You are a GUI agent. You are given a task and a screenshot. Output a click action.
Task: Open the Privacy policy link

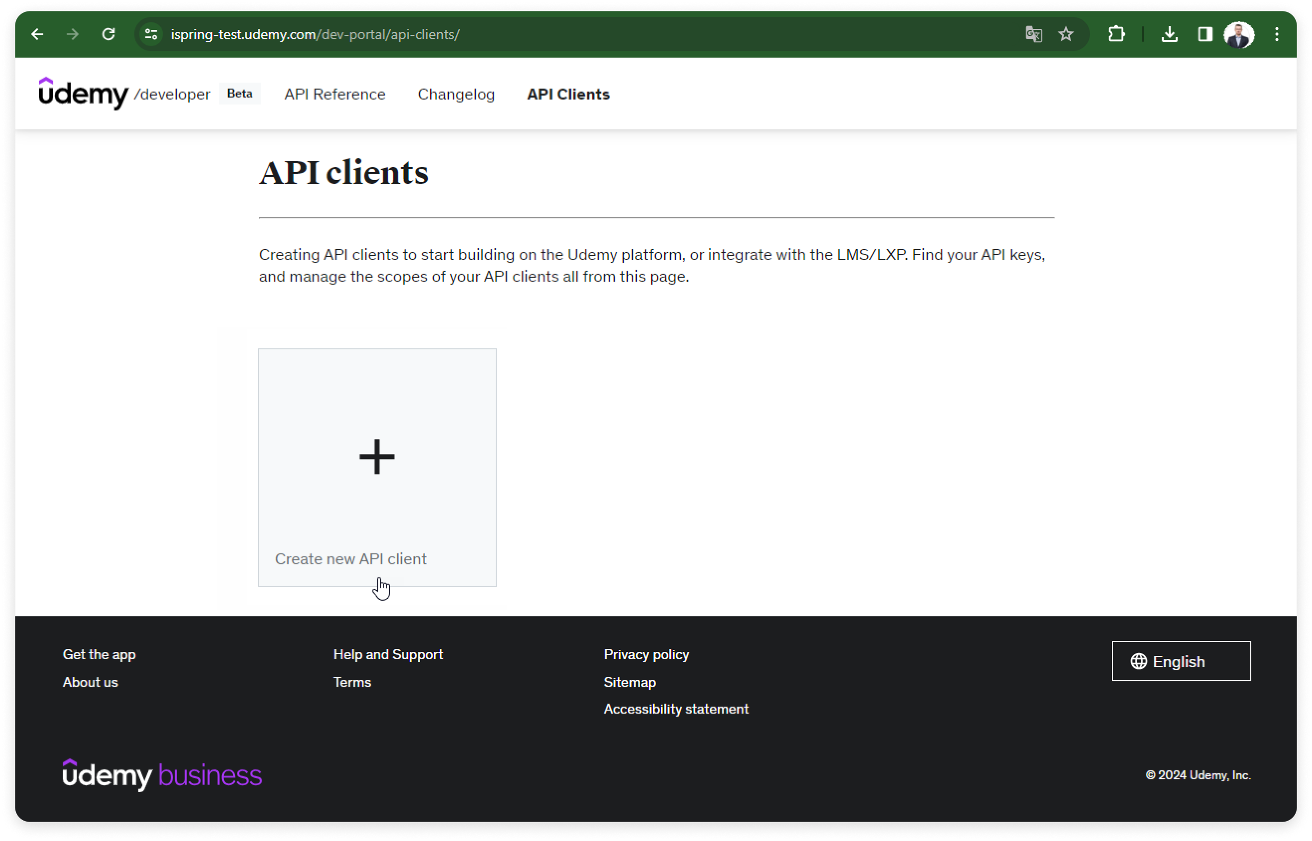point(646,654)
